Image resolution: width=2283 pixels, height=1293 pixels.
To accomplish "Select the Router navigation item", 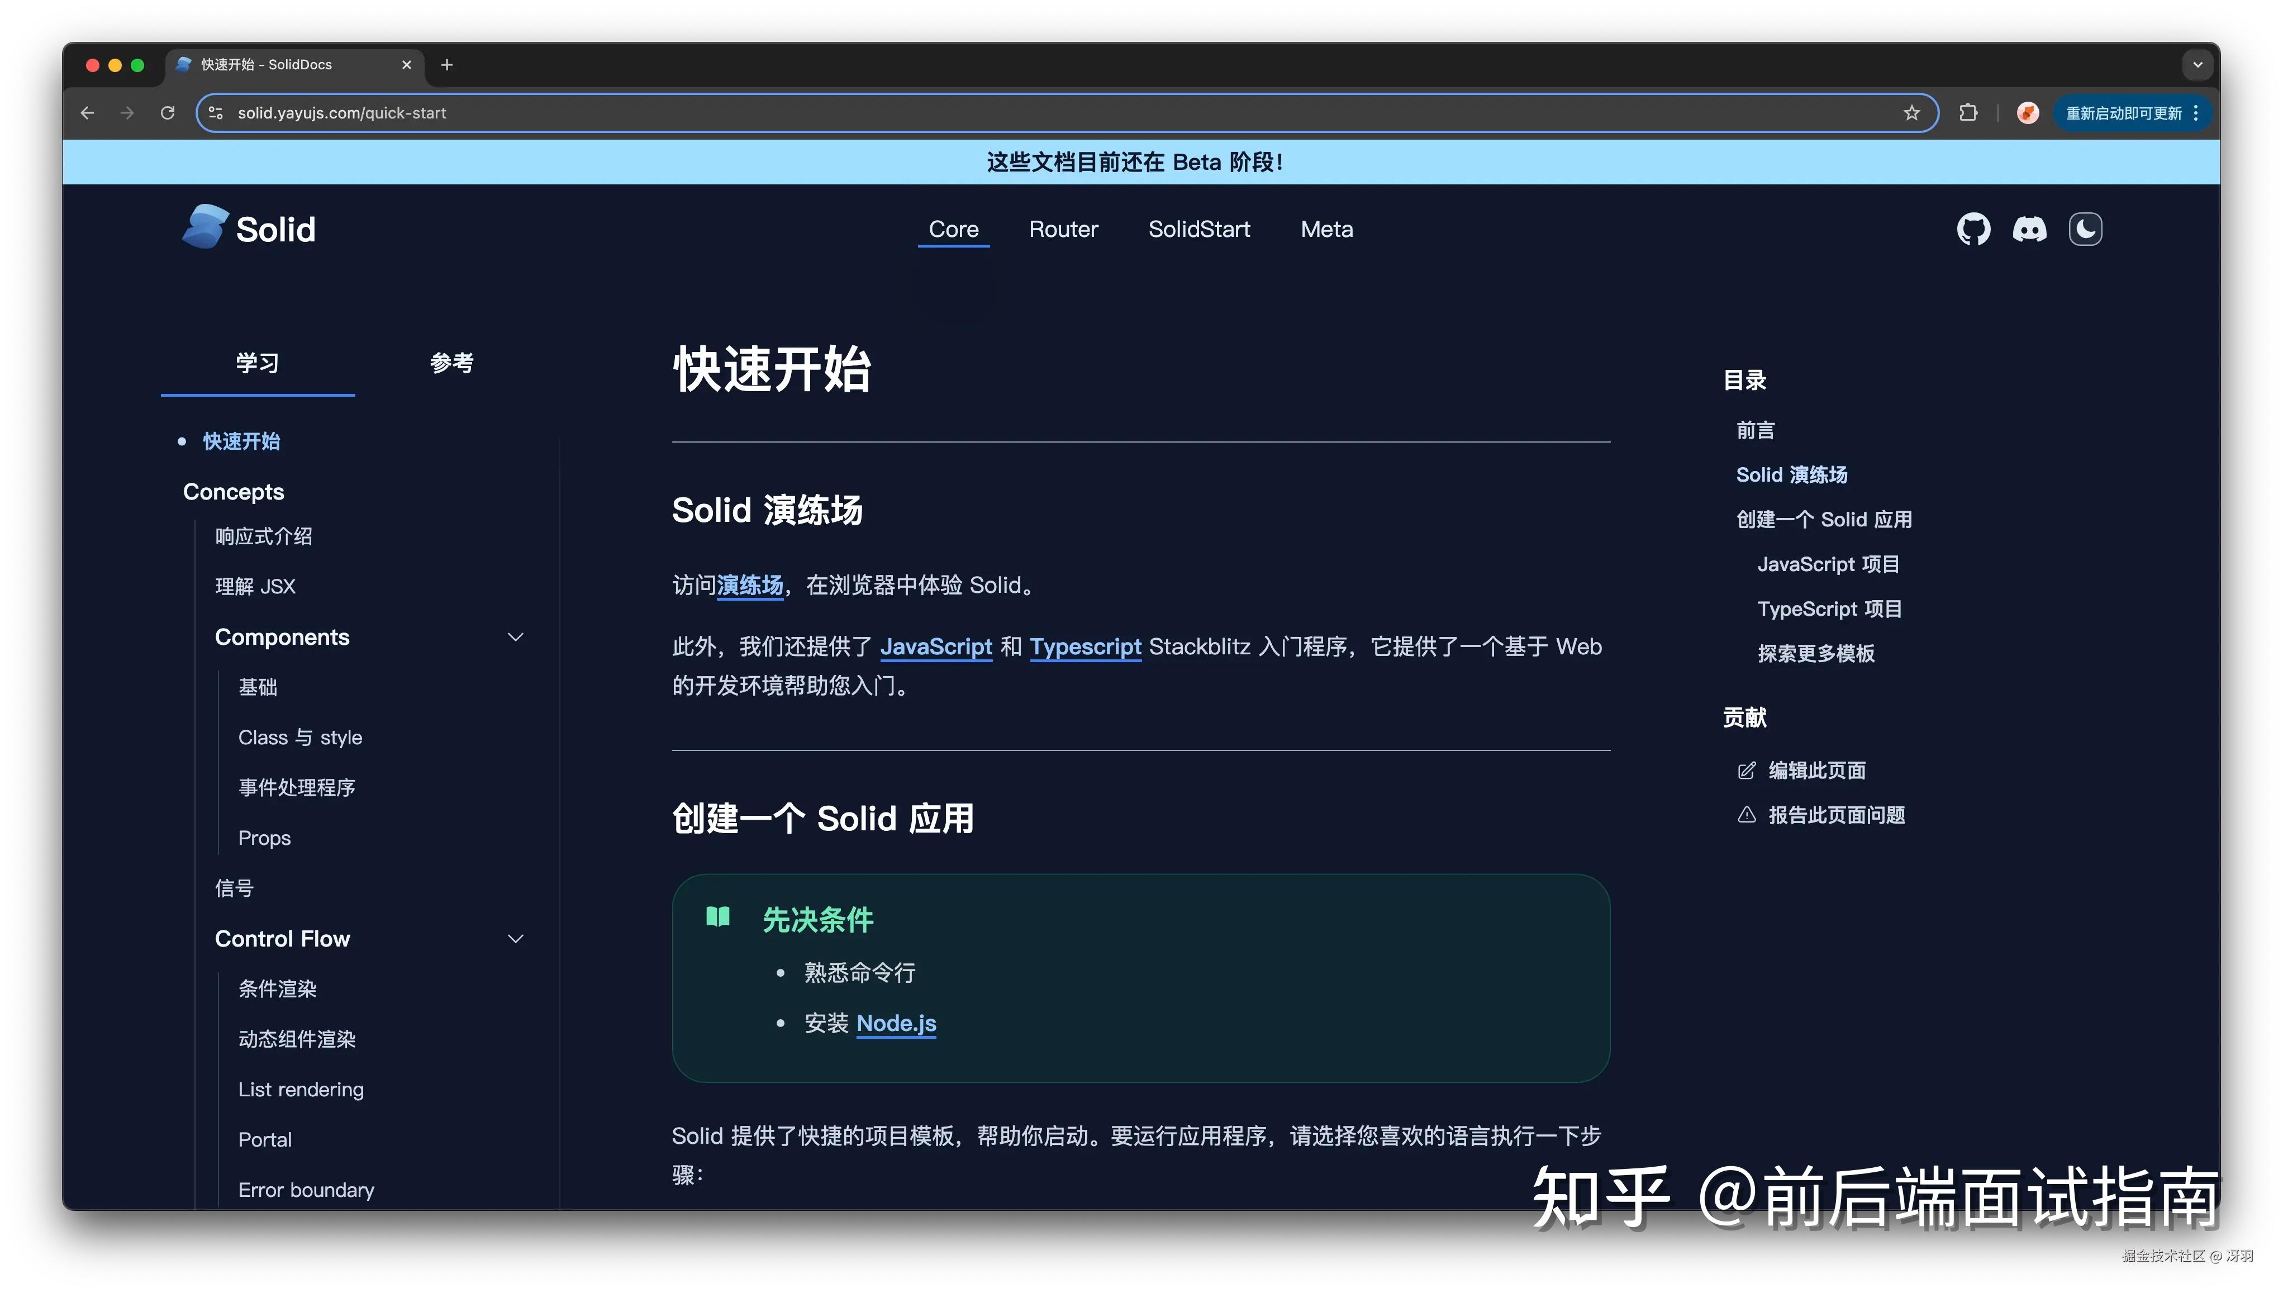I will tap(1063, 229).
